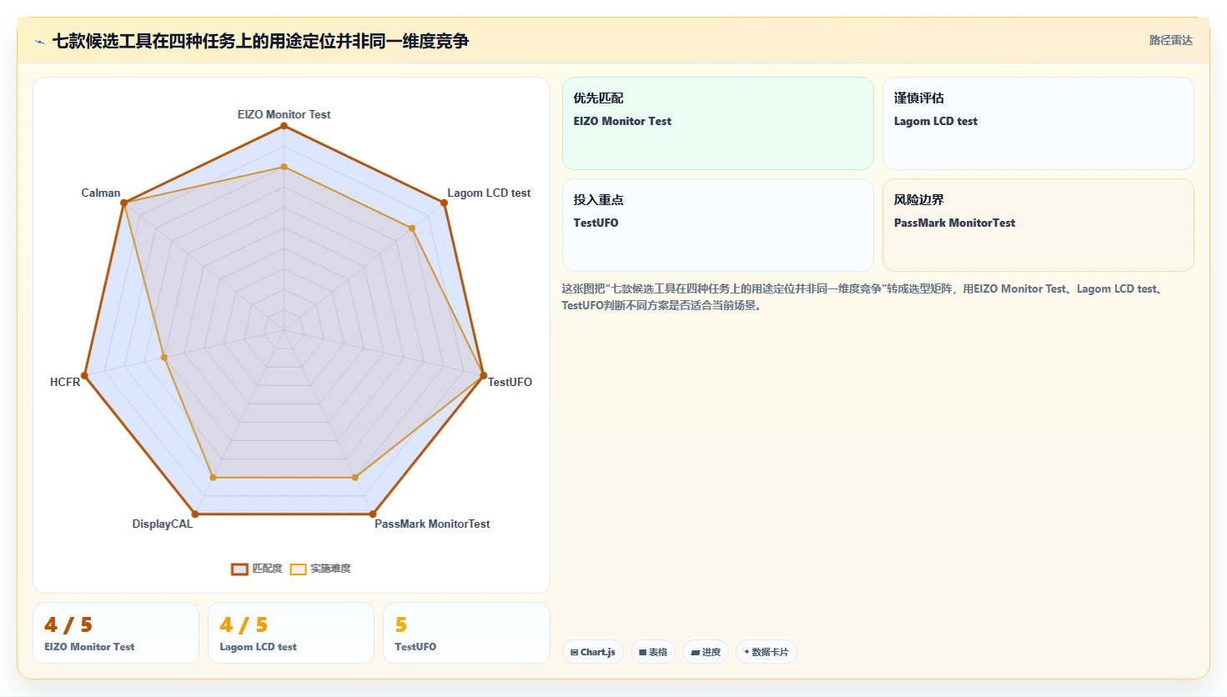Click the DisplayCAL radar axis label
The width and height of the screenshot is (1227, 697).
(x=163, y=524)
